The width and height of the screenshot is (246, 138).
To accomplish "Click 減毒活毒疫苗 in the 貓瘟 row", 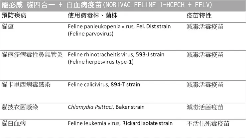I will (204, 27).
